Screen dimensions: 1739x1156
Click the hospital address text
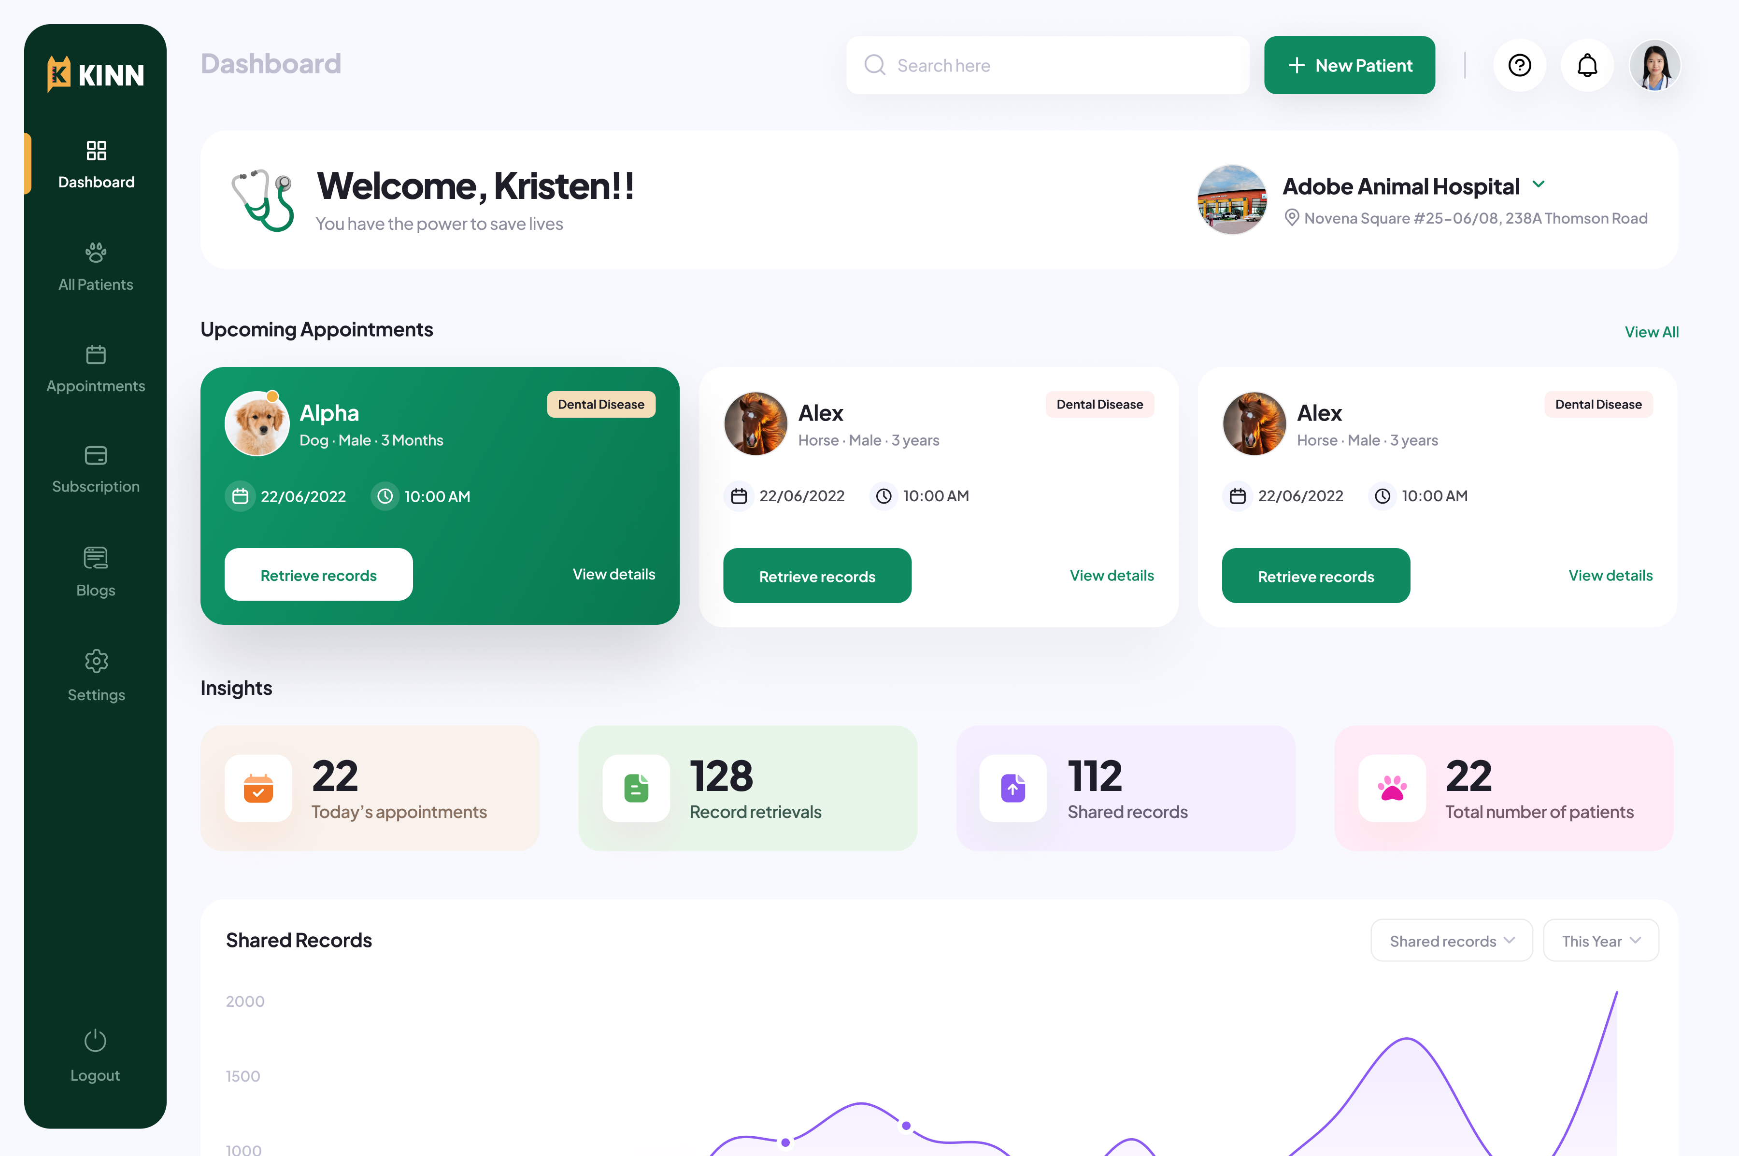pyautogui.click(x=1476, y=218)
